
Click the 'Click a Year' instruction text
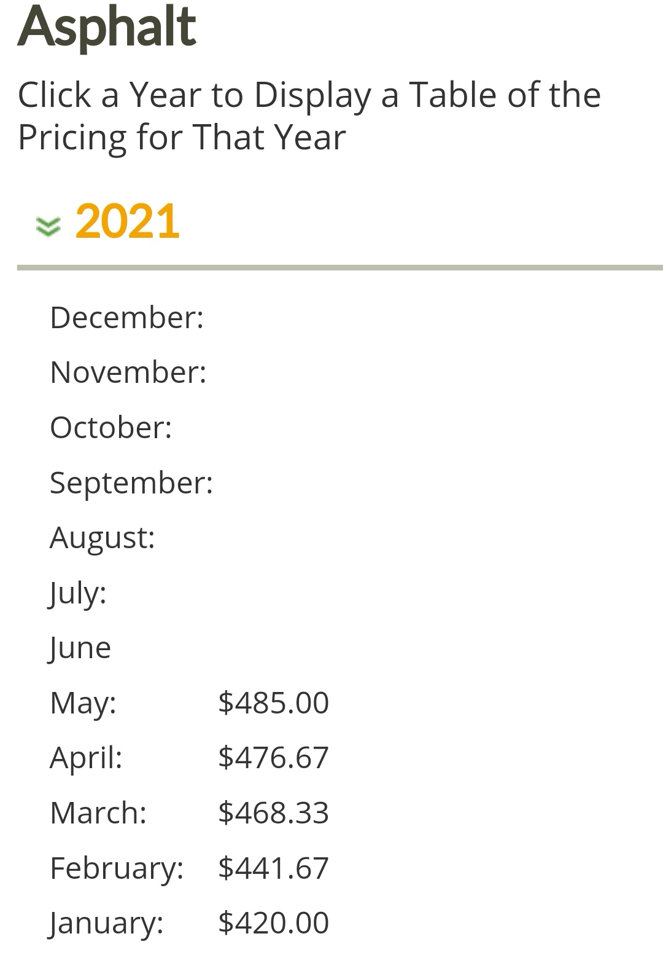tap(309, 116)
